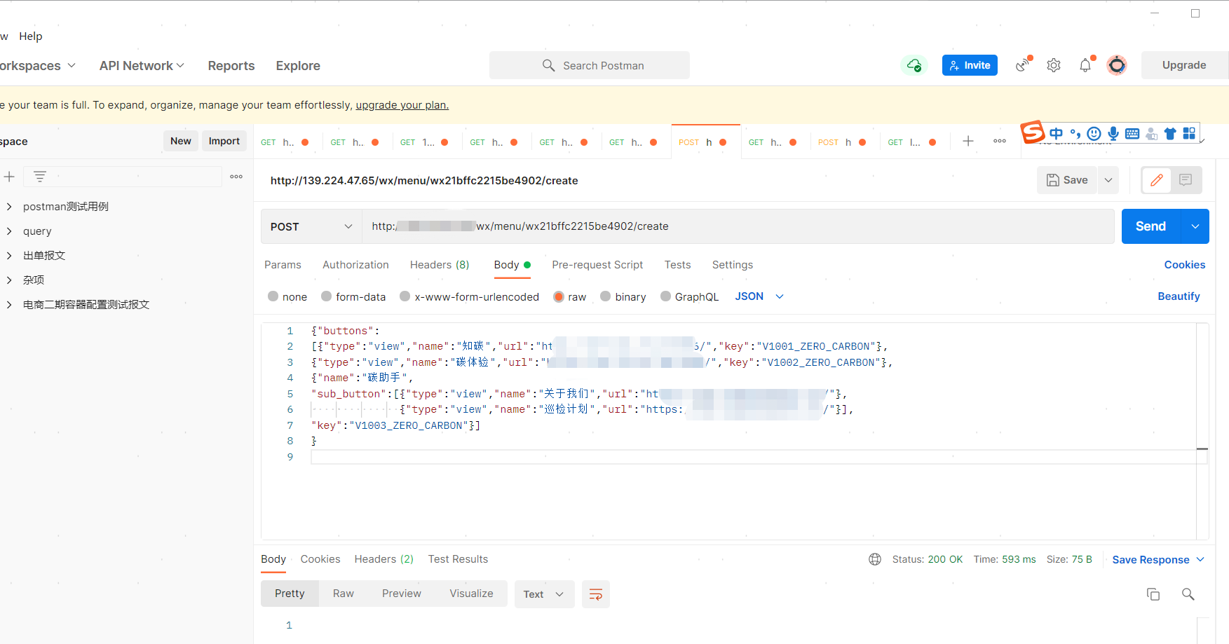Open the user avatar menu
Viewport: 1229px width, 644px height.
point(1117,65)
